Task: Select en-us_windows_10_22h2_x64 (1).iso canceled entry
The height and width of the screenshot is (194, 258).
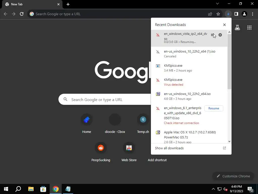Action: point(189,54)
